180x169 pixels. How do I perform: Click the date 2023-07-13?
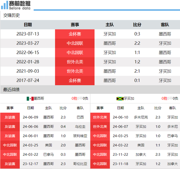click(x=28, y=34)
